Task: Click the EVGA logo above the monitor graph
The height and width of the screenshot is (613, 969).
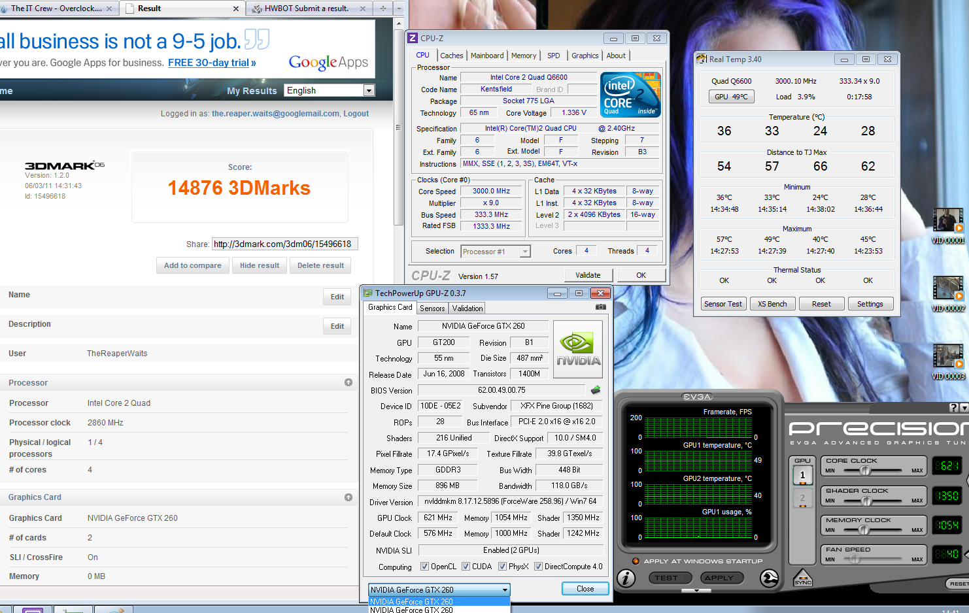Action: click(x=697, y=397)
